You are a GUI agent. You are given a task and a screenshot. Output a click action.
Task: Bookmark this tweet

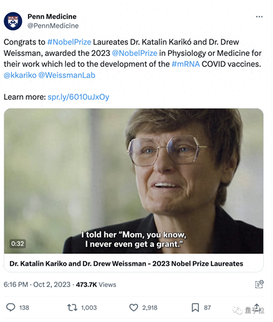click(x=195, y=307)
